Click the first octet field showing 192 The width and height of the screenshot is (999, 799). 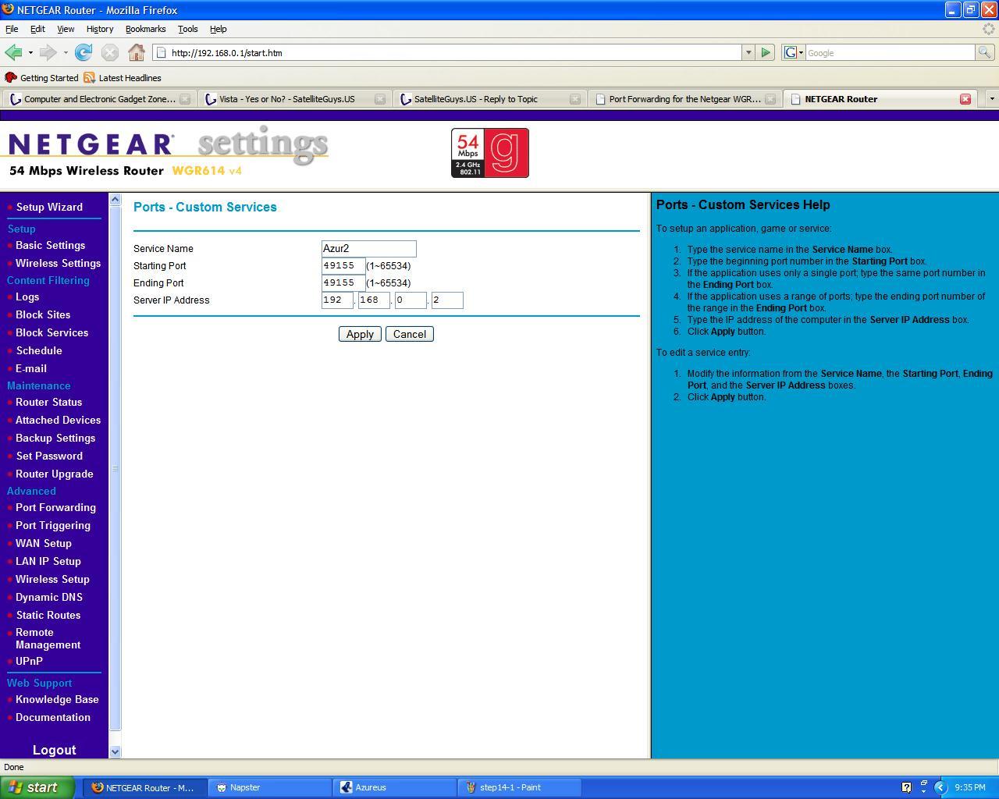coord(337,300)
